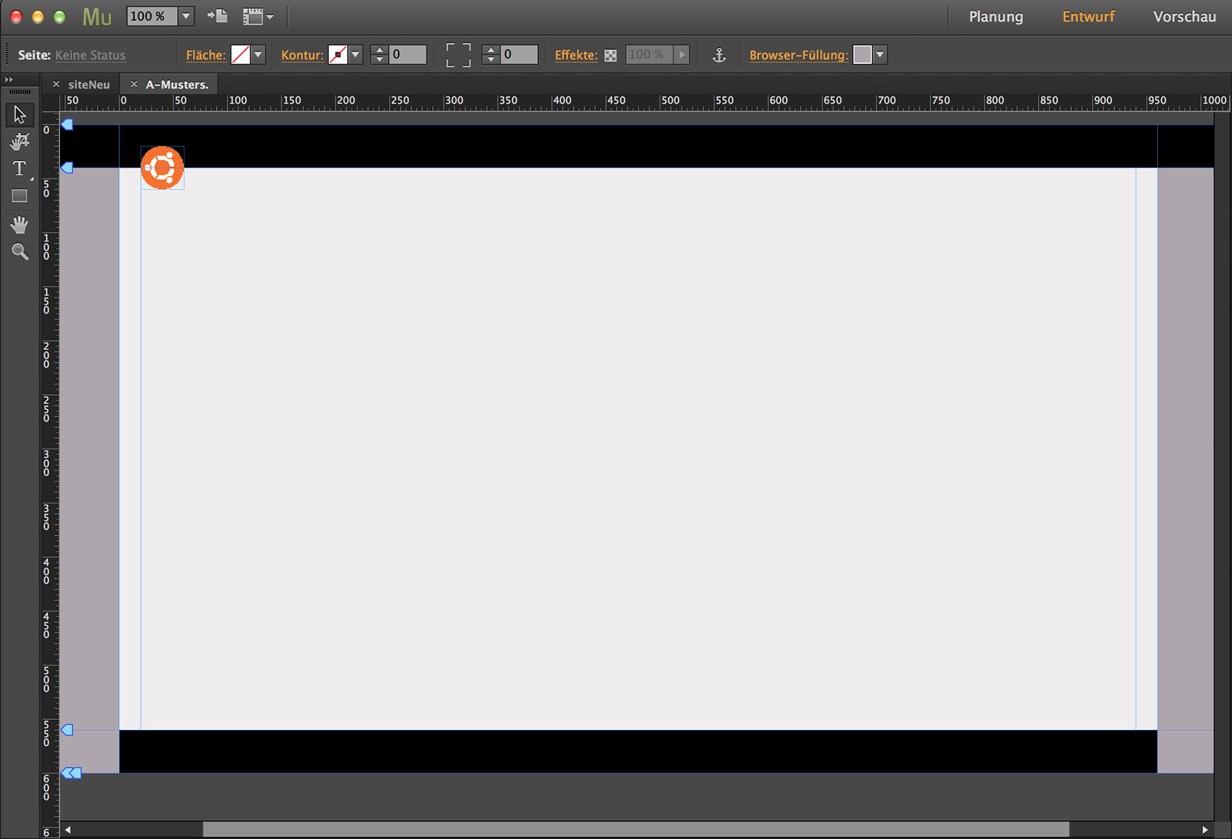The image size is (1232, 839).
Task: Click the corner radius options icon
Action: [x=458, y=54]
